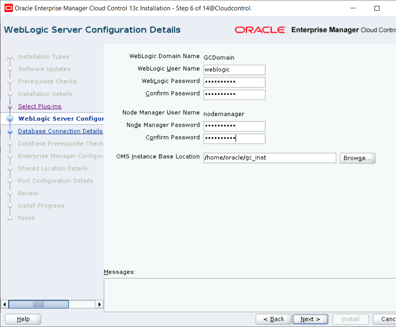Click the Help button
Viewport: 396px width, 327px height.
(23, 319)
